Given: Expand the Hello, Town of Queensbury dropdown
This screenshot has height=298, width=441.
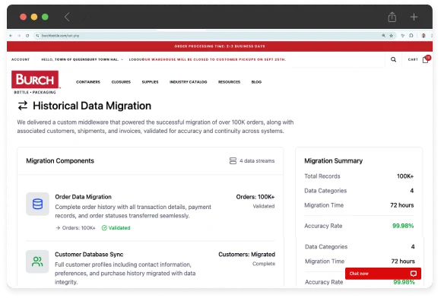Looking at the screenshot, I should click(x=82, y=59).
